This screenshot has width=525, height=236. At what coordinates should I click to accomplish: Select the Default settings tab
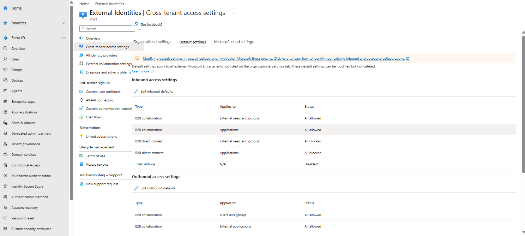pos(193,42)
